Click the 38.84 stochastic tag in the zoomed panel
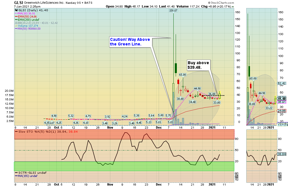 [x=282, y=154]
